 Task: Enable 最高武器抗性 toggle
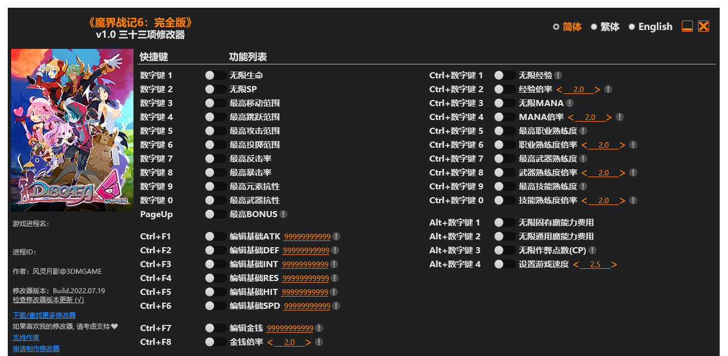click(x=215, y=200)
